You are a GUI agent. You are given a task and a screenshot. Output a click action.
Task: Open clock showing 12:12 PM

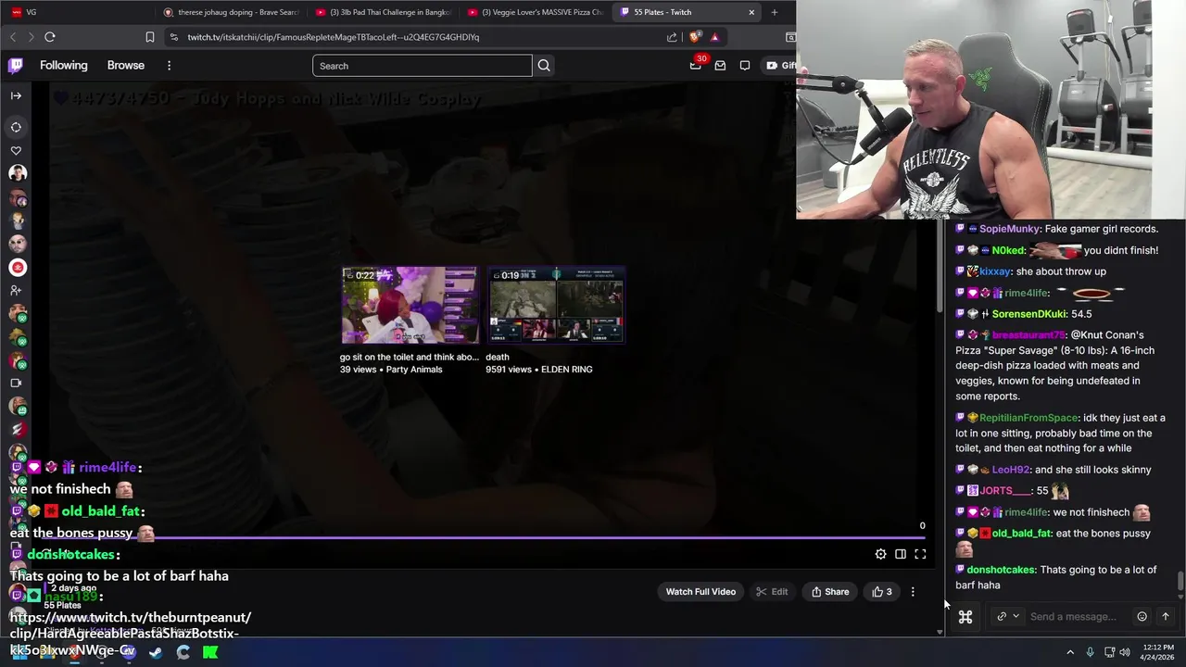(1158, 652)
